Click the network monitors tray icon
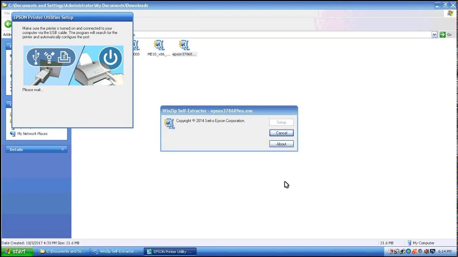Viewport: 458px width, 257px height. (433, 251)
